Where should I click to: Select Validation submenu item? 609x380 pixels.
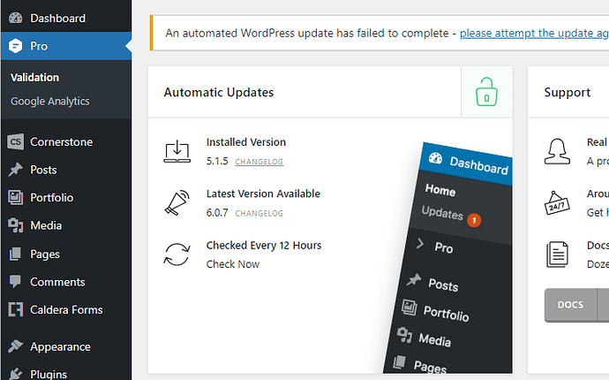pos(34,78)
